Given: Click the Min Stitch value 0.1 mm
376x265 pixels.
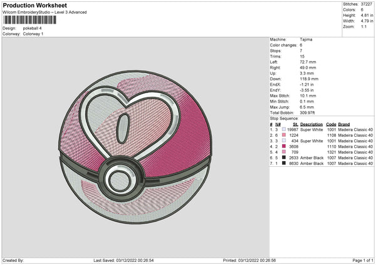Looking at the screenshot, I should coord(306,102).
